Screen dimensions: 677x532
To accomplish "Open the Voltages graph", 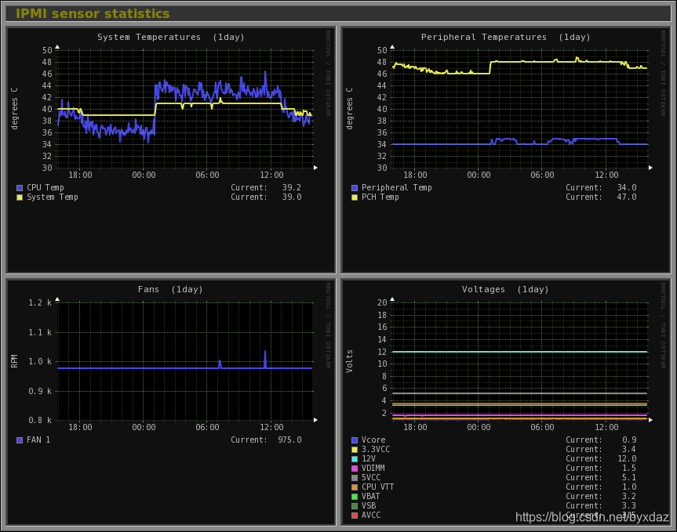I will 506,402.
